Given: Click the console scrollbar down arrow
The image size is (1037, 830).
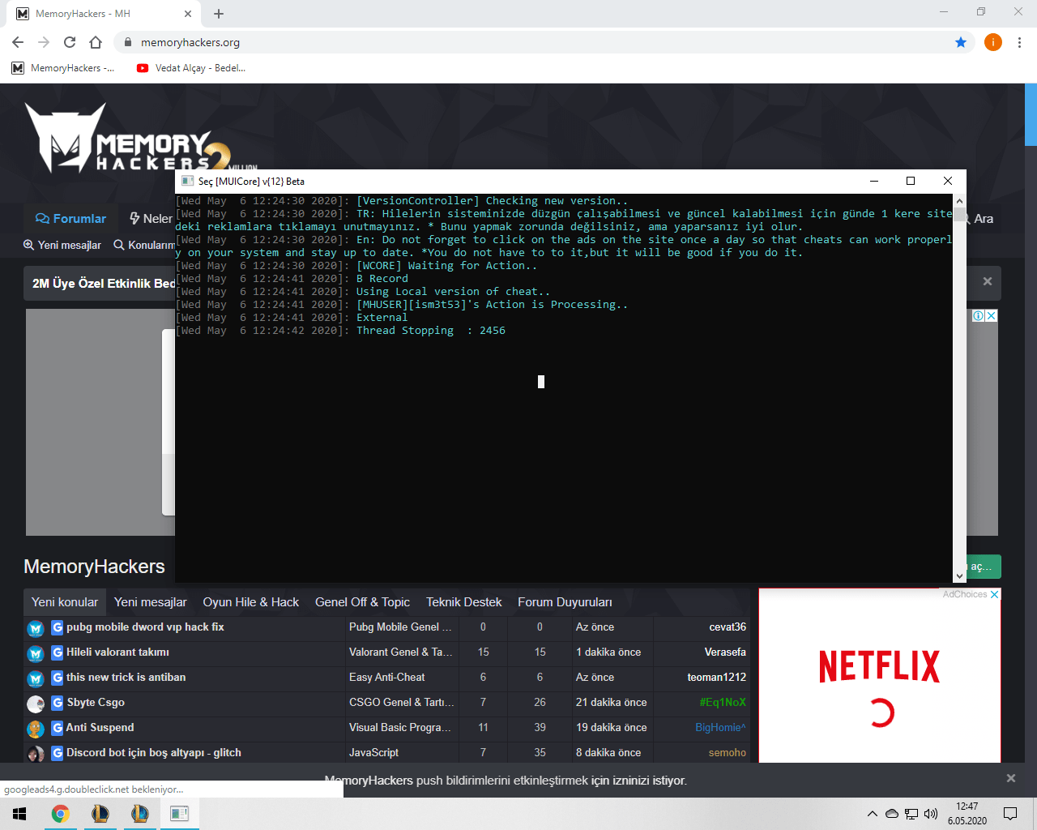Looking at the screenshot, I should click(x=959, y=575).
